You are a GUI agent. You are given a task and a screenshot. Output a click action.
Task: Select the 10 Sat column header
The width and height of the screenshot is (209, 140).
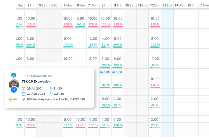click(x=130, y=5)
